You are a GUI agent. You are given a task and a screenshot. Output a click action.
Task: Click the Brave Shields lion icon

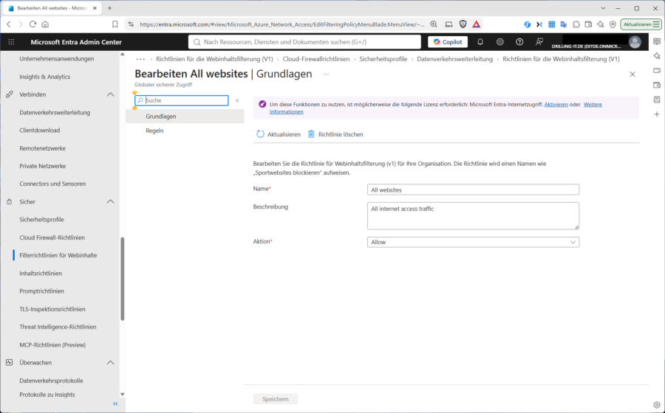tap(463, 24)
